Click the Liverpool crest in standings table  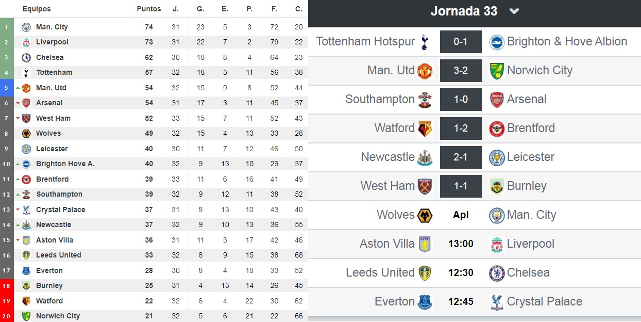click(26, 42)
